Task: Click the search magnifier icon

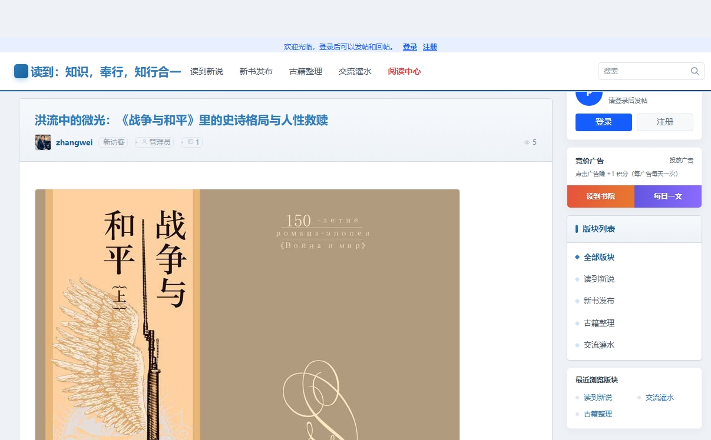Action: [695, 71]
